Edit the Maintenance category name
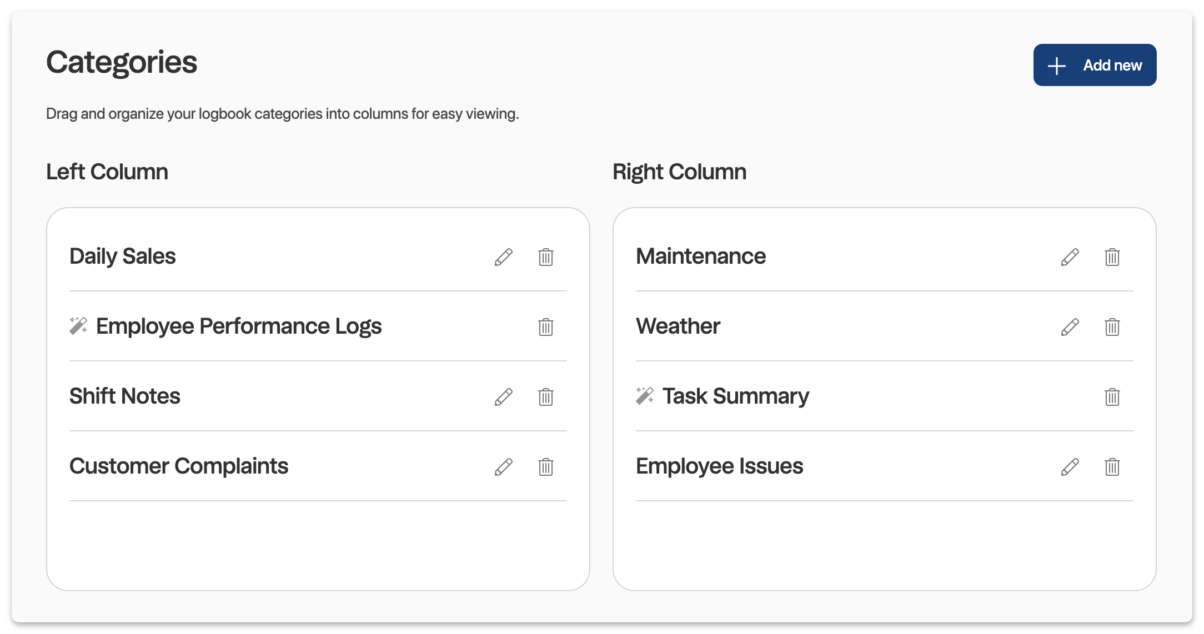 click(1069, 257)
